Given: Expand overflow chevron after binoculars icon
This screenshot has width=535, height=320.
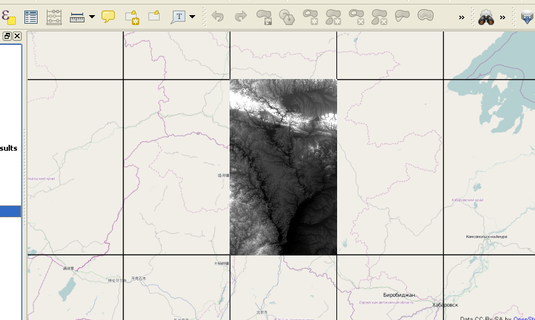Looking at the screenshot, I should [503, 17].
